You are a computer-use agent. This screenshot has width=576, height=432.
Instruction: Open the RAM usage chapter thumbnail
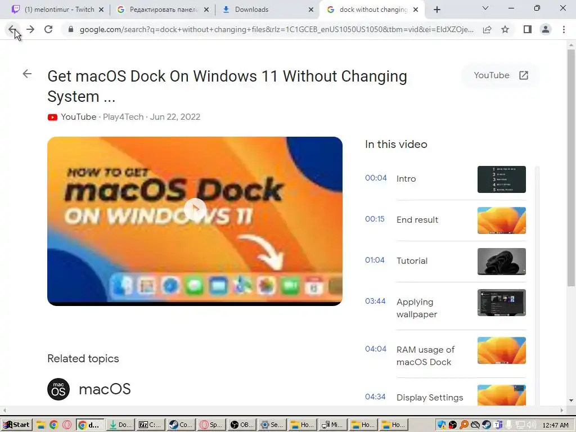coord(501,350)
